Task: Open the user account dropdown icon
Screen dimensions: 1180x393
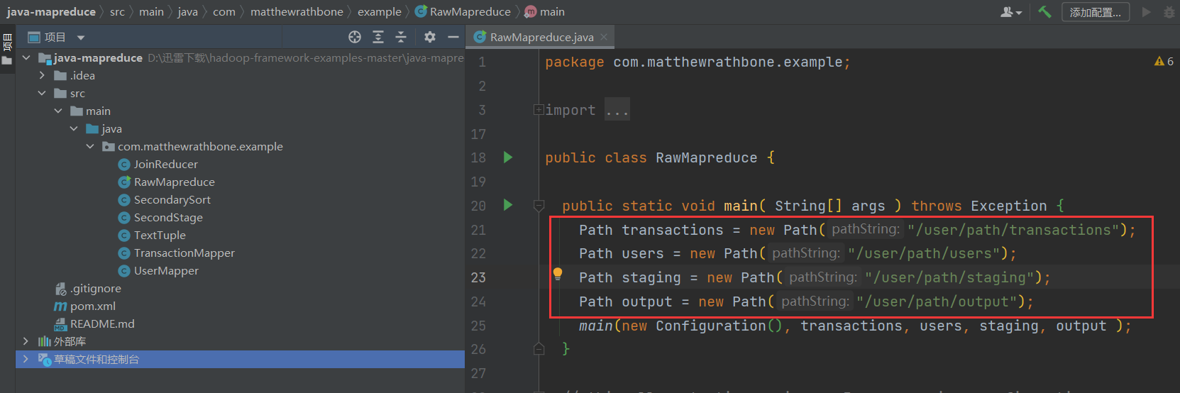Action: coord(1010,12)
